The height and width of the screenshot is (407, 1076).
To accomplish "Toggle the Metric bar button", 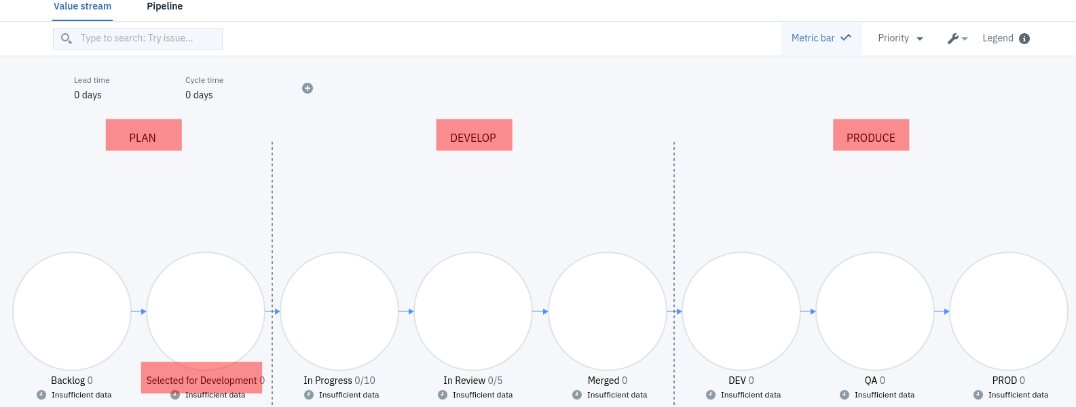I will pos(821,39).
